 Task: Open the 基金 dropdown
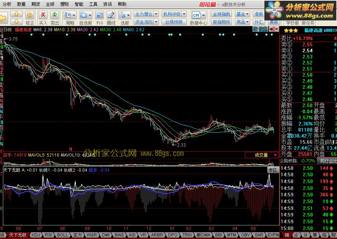pos(243,14)
